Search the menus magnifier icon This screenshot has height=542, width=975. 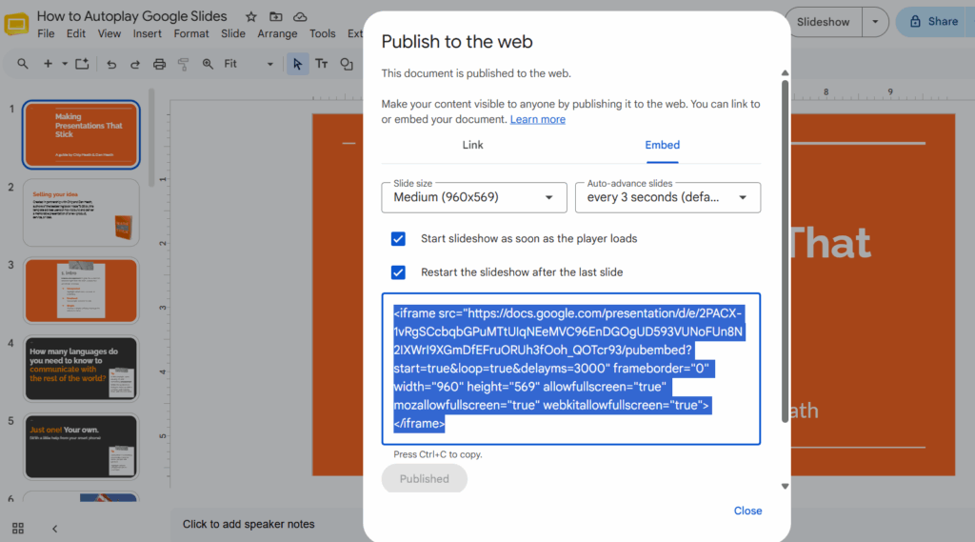point(23,64)
